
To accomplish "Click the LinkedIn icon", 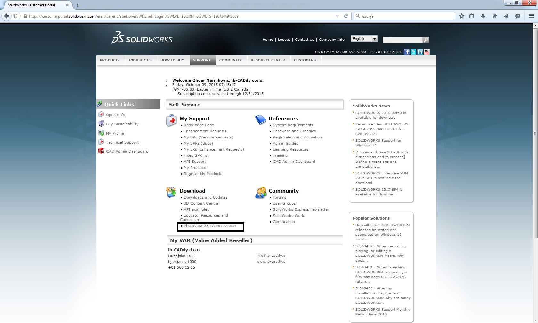I will [420, 52].
